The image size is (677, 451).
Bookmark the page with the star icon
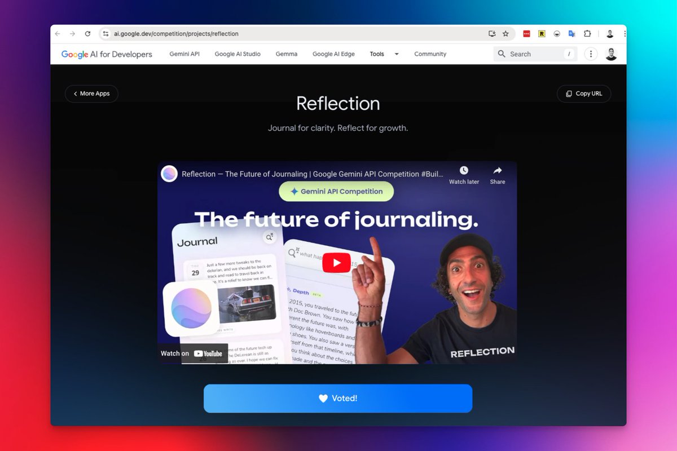[x=506, y=34]
